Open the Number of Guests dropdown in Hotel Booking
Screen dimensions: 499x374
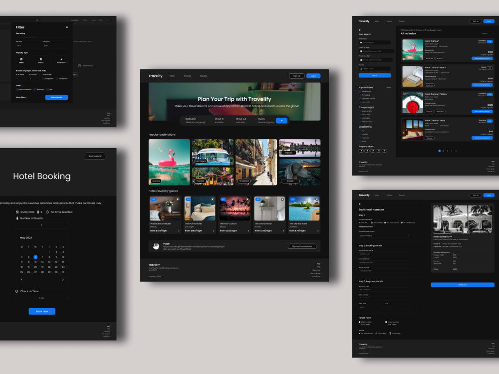tap(42, 225)
